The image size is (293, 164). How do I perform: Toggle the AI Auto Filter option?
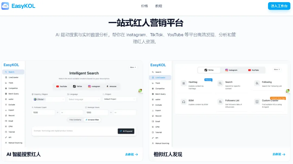pos(92,120)
